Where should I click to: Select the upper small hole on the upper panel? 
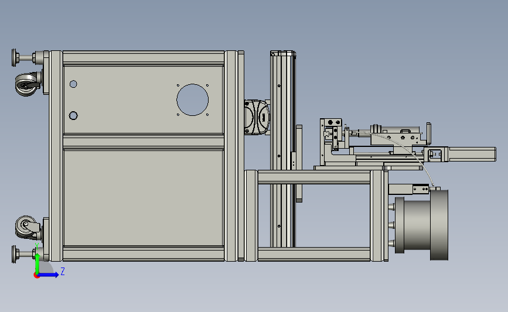[73, 84]
